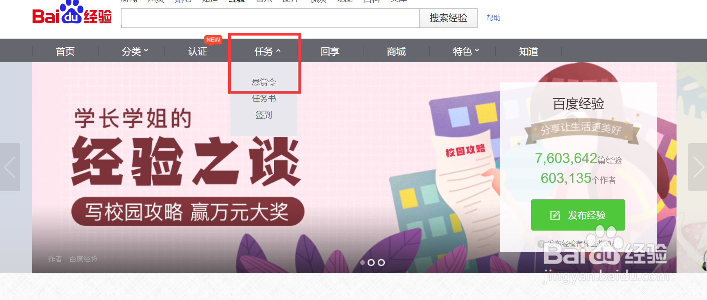
Task: Click the 搜索经验 button
Action: click(x=448, y=18)
